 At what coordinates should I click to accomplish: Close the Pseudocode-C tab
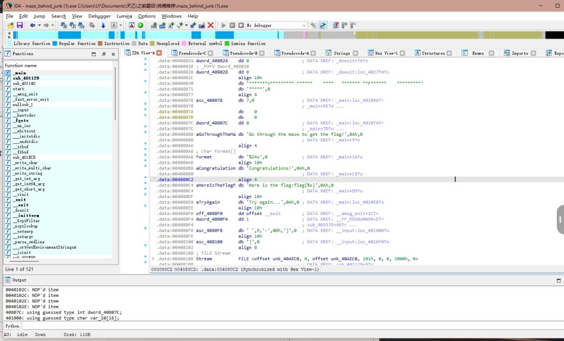pos(210,53)
